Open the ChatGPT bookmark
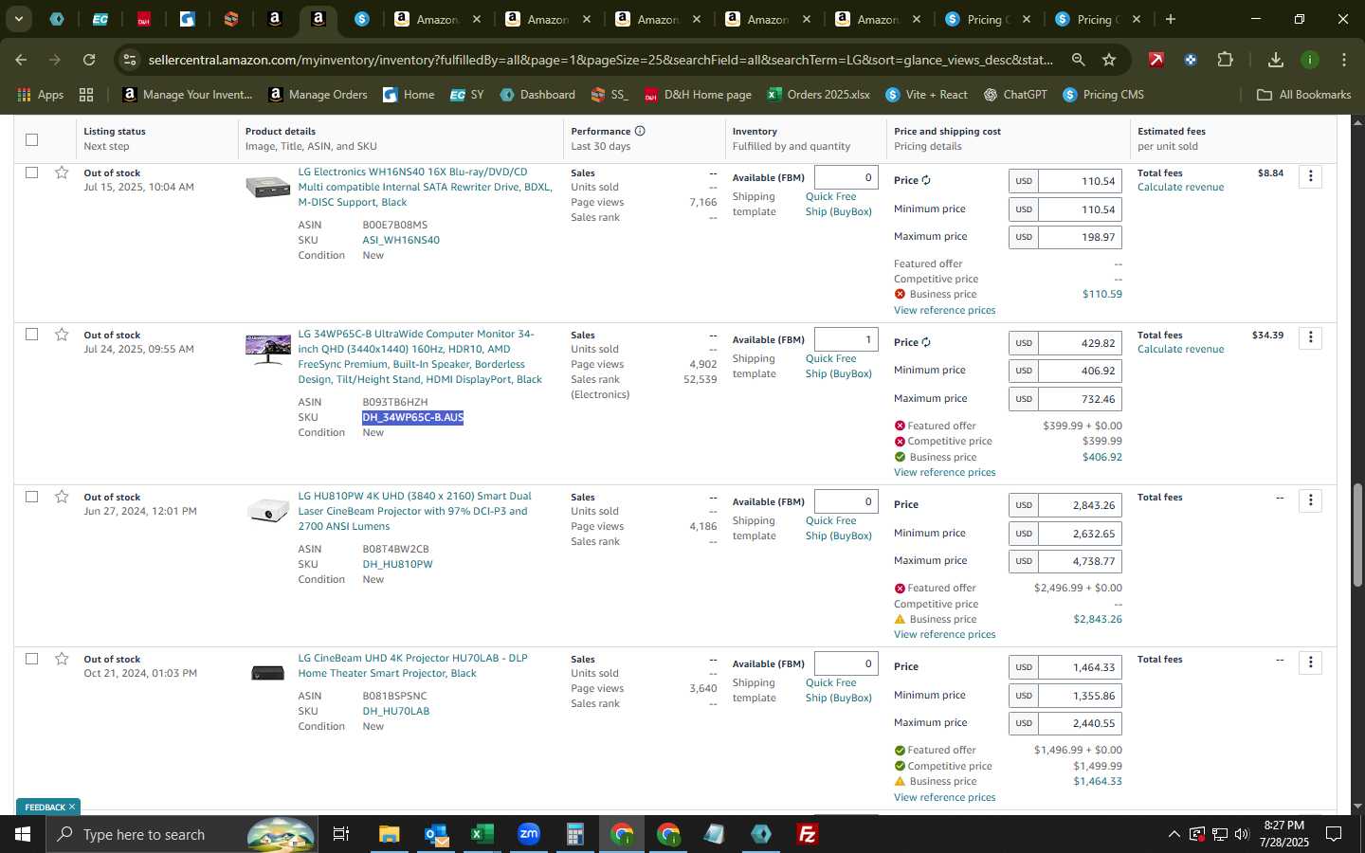 coord(1015,95)
